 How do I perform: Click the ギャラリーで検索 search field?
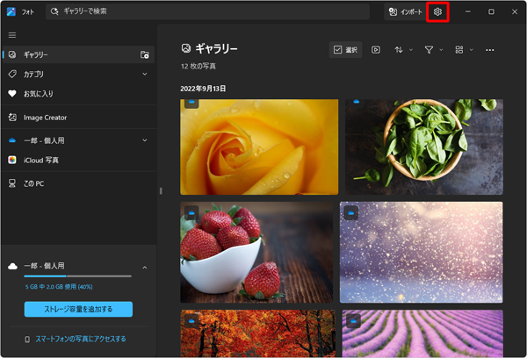tap(211, 12)
